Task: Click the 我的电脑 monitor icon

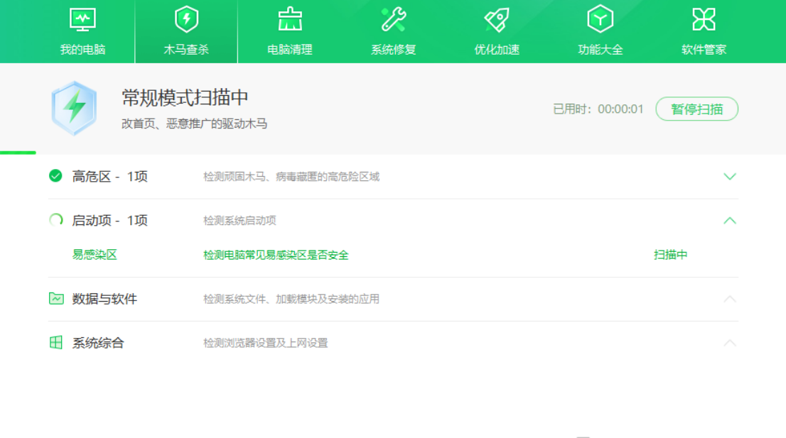Action: [x=82, y=20]
